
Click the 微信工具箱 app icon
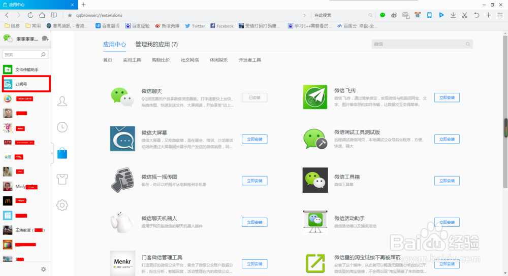315,180
